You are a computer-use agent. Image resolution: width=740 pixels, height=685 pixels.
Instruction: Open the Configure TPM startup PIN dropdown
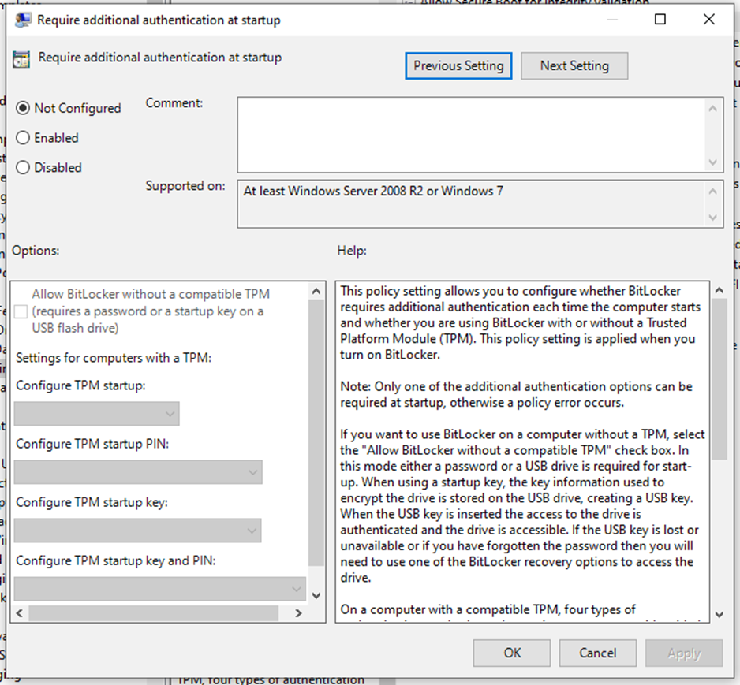[138, 472]
